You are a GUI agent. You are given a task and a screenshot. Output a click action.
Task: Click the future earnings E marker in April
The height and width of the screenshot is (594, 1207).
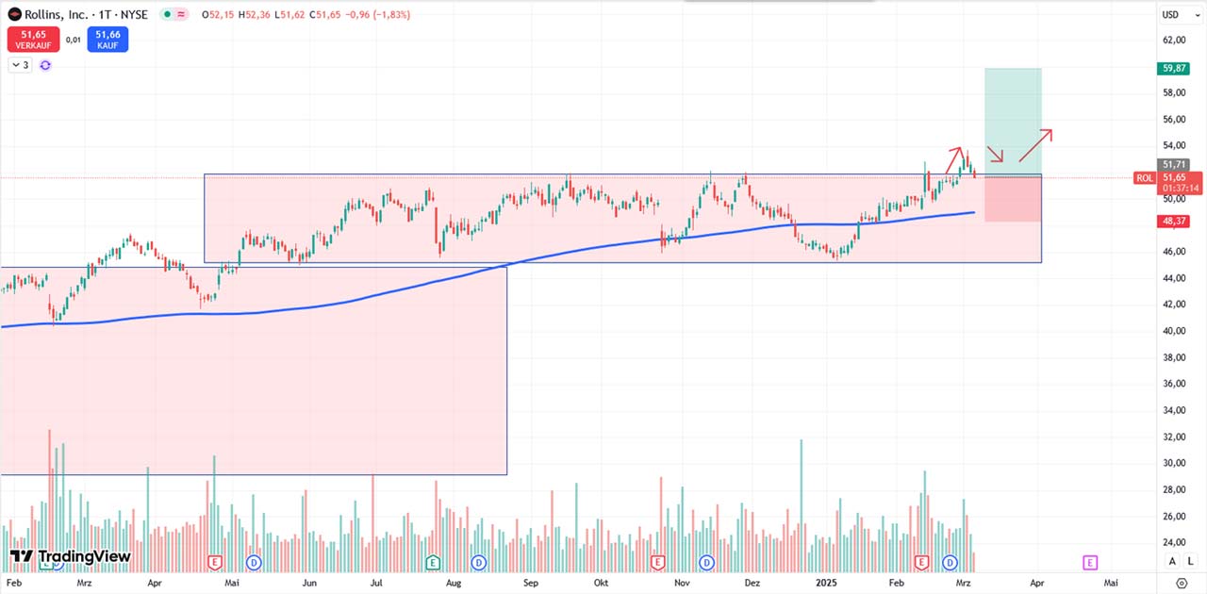click(1089, 563)
